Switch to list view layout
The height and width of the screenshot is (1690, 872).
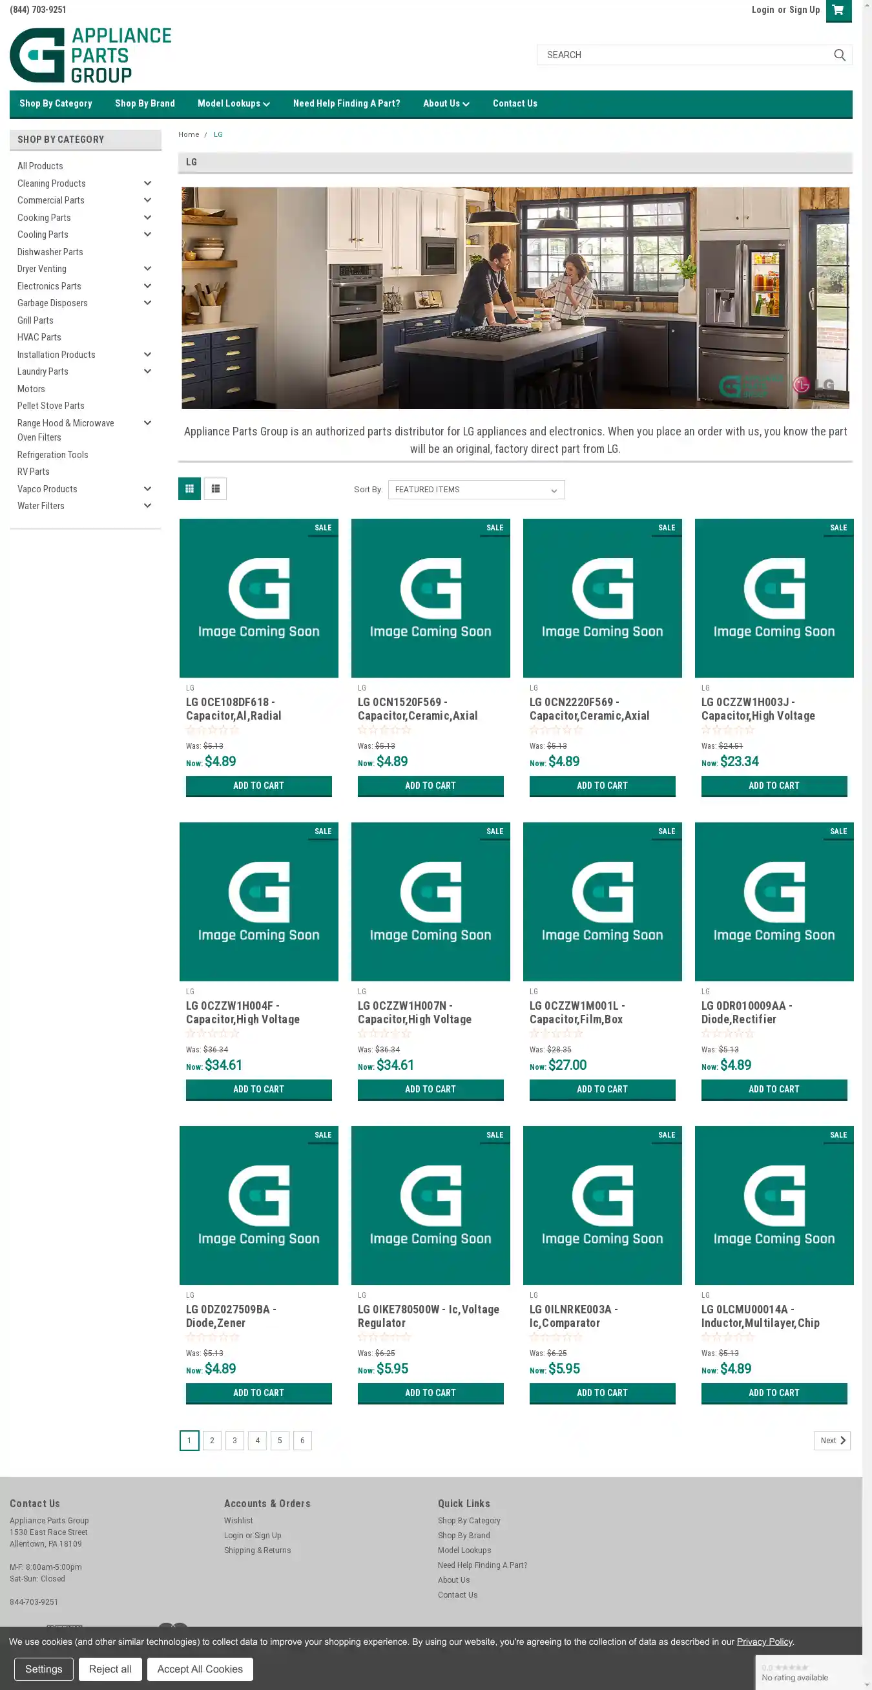[215, 489]
